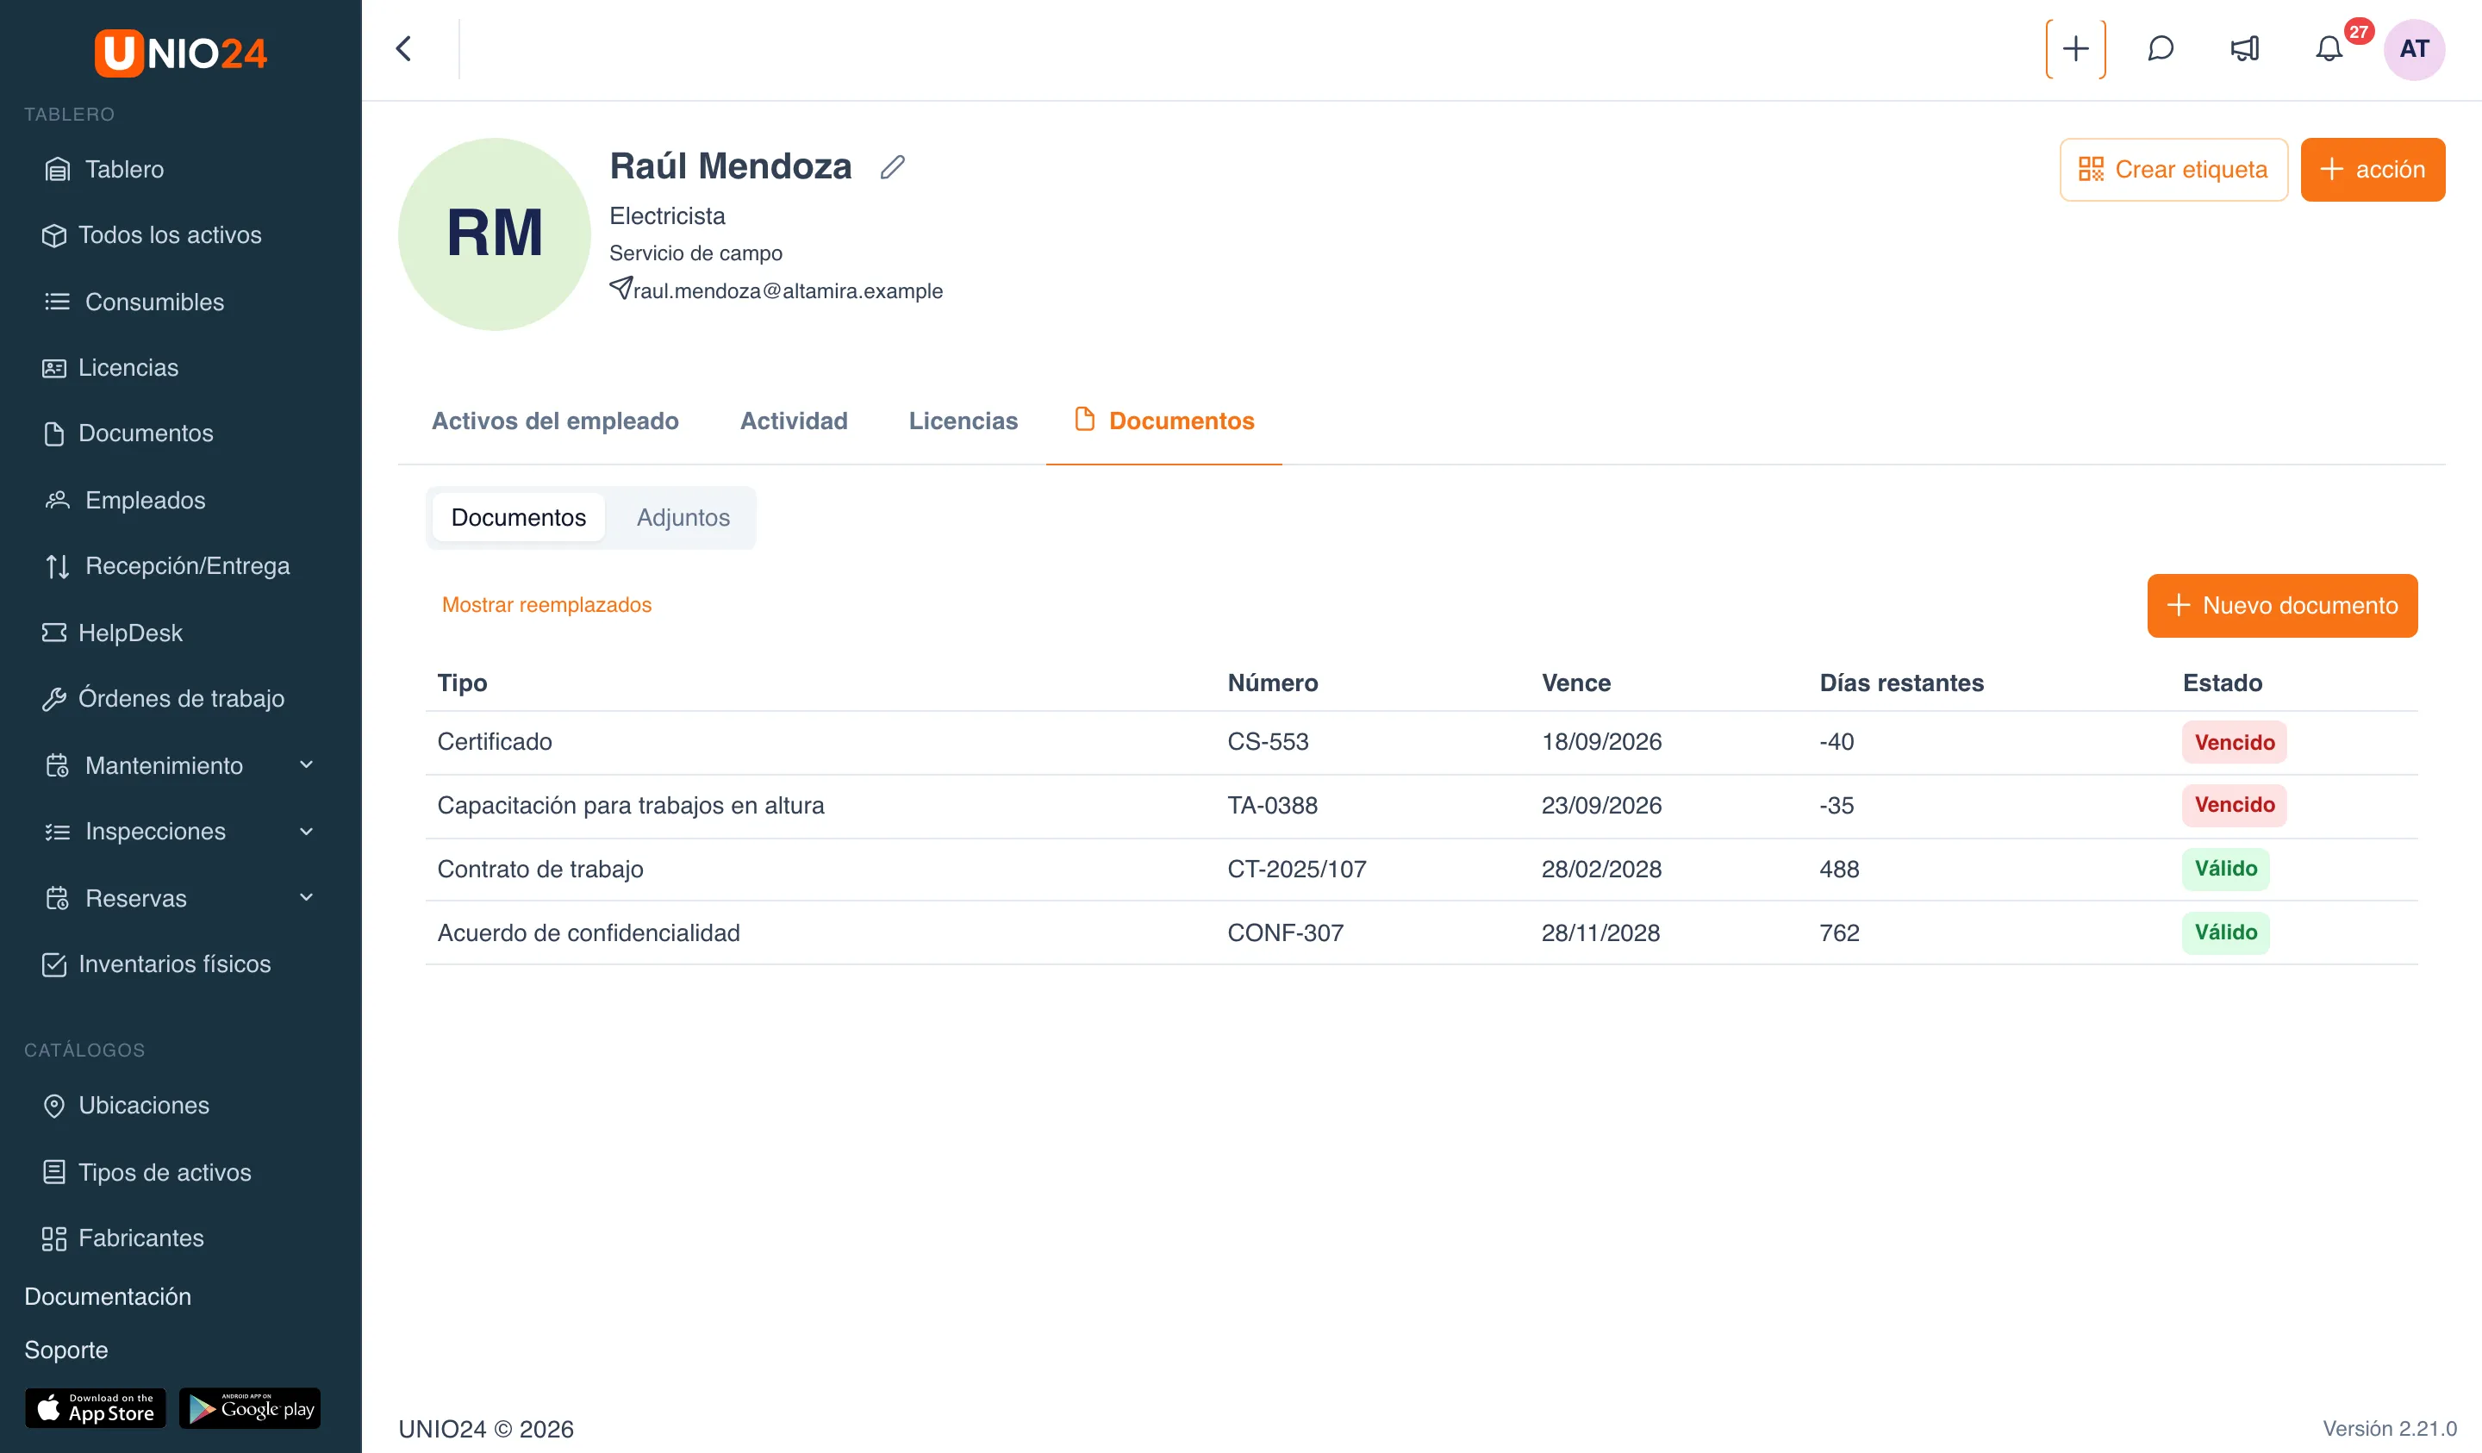Image resolution: width=2482 pixels, height=1453 pixels.
Task: Click the Google Play badge
Action: [x=249, y=1407]
